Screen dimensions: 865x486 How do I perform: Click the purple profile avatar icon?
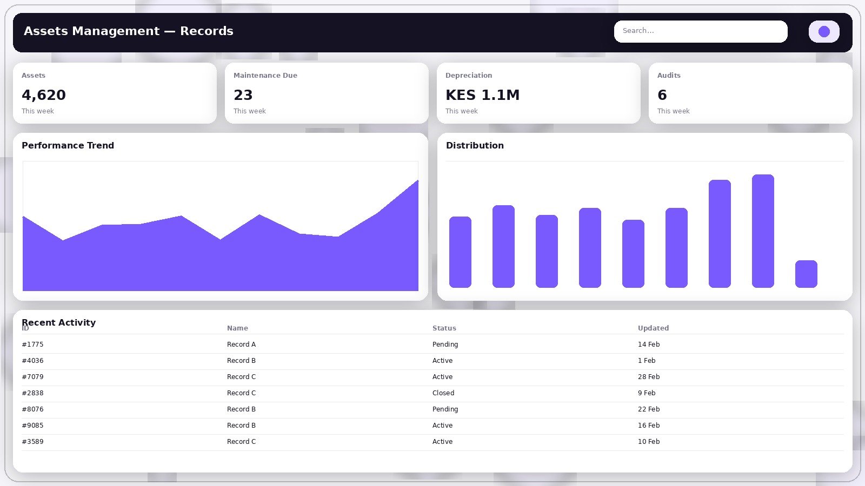pyautogui.click(x=823, y=31)
